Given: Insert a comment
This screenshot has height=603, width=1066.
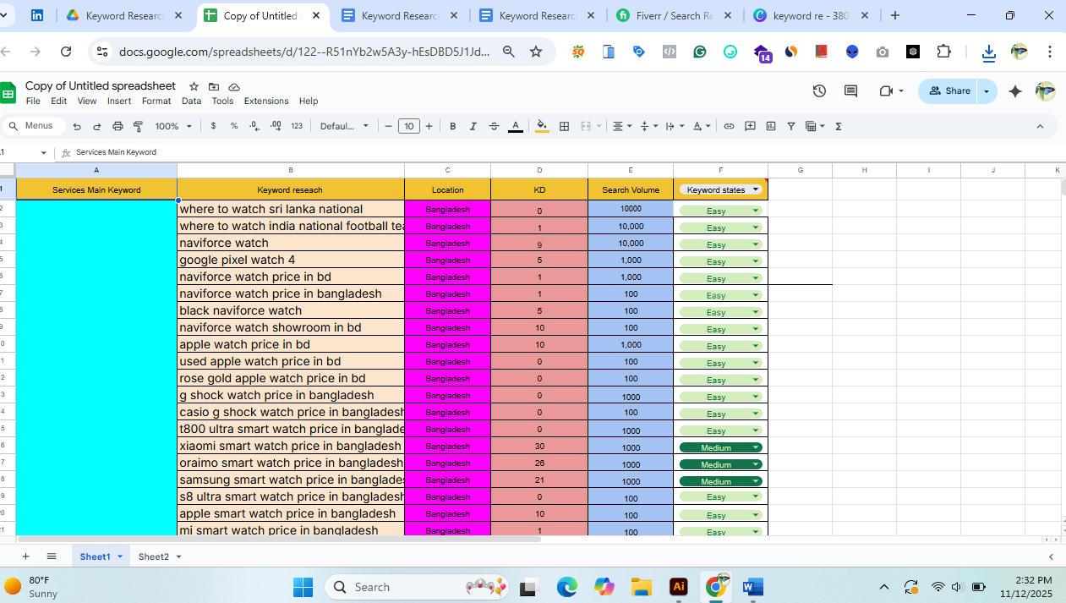Looking at the screenshot, I should click(x=750, y=125).
